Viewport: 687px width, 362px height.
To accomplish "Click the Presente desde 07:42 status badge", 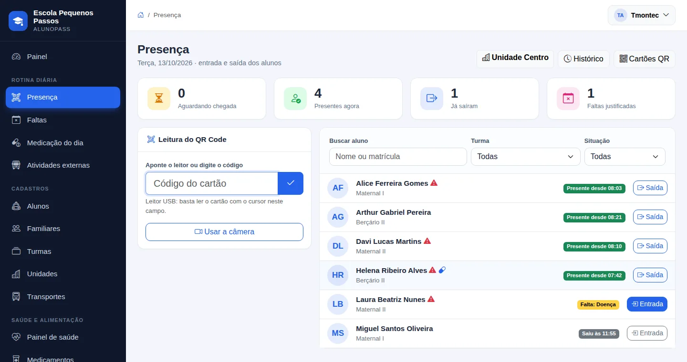I will tap(594, 275).
